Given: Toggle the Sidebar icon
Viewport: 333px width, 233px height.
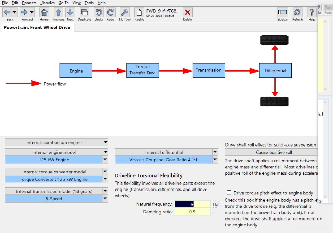Looking at the screenshot, I should pyautogui.click(x=283, y=12).
